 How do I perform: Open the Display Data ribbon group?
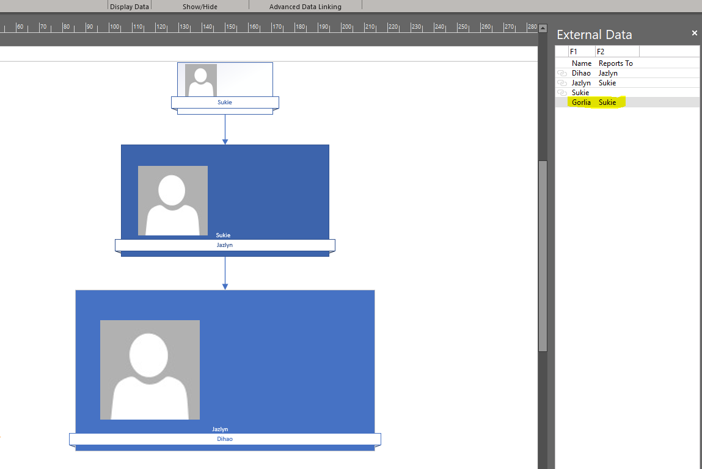(x=130, y=7)
